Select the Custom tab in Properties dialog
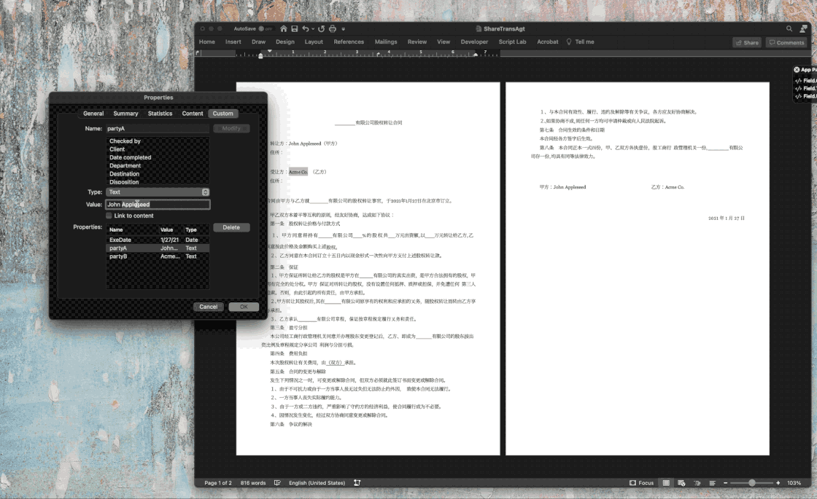The height and width of the screenshot is (499, 817). pyautogui.click(x=223, y=114)
